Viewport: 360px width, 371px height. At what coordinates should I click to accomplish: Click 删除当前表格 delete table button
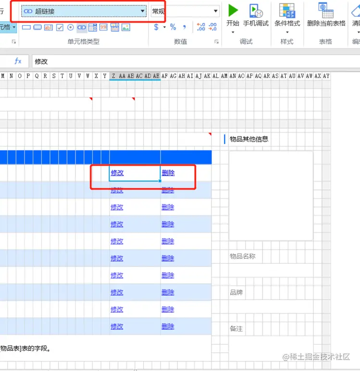click(x=326, y=14)
